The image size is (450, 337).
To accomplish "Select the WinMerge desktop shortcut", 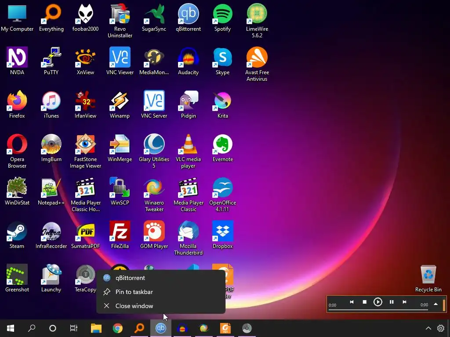I will (120, 148).
